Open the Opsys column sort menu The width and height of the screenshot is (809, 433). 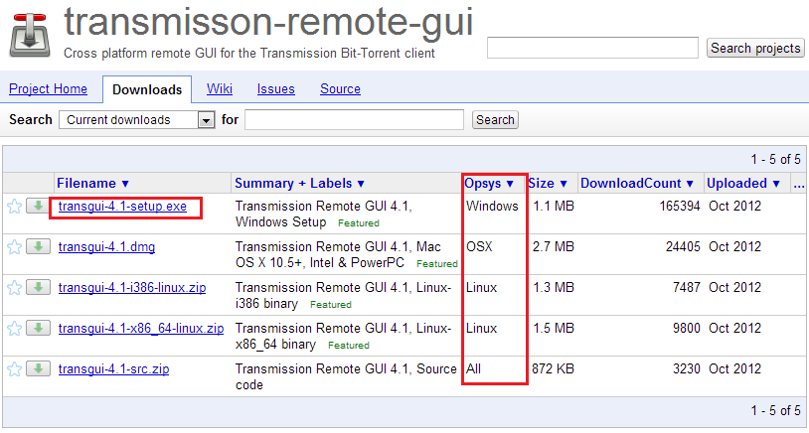click(x=489, y=183)
